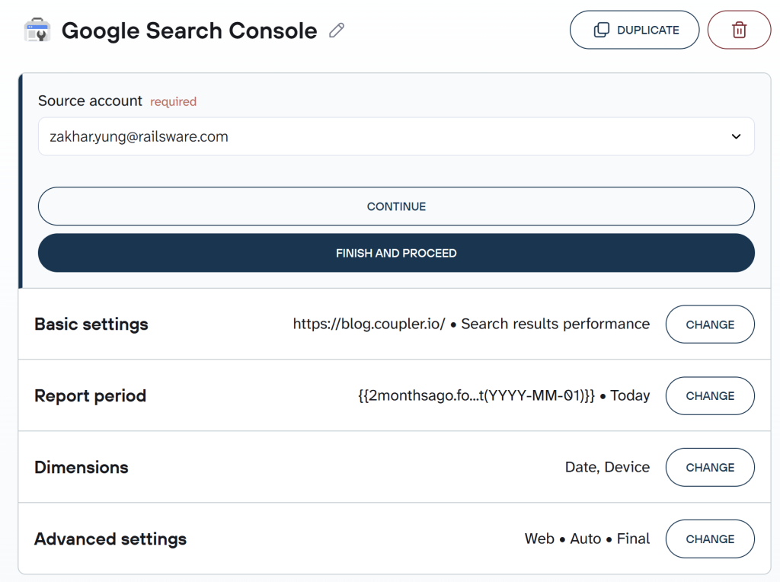The height and width of the screenshot is (582, 780).
Task: Change the Report period
Action: click(710, 396)
